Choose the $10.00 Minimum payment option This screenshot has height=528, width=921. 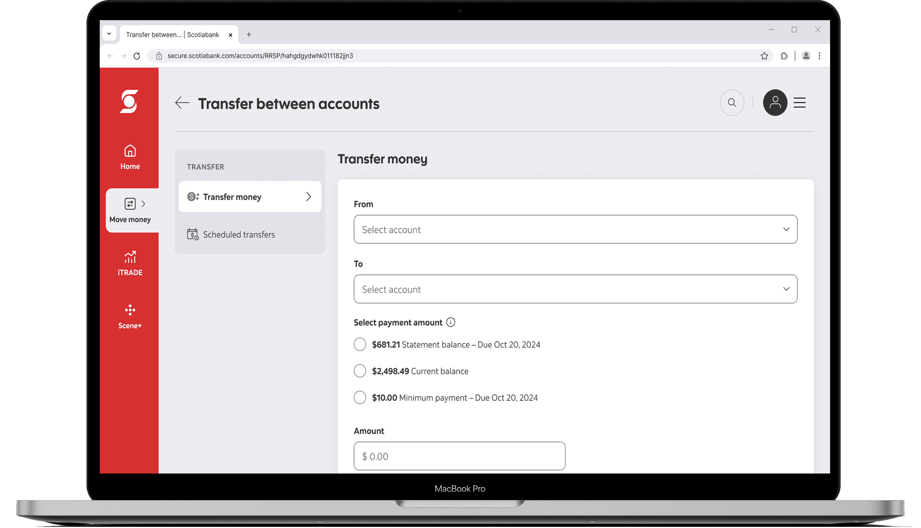tap(360, 398)
